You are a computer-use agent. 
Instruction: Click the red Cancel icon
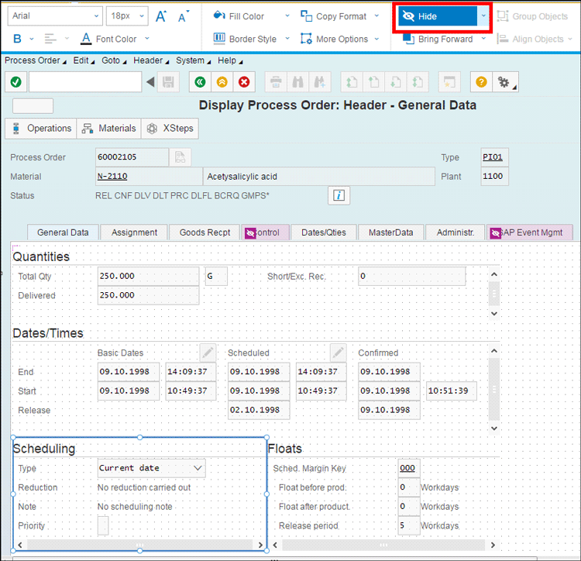pos(244,82)
